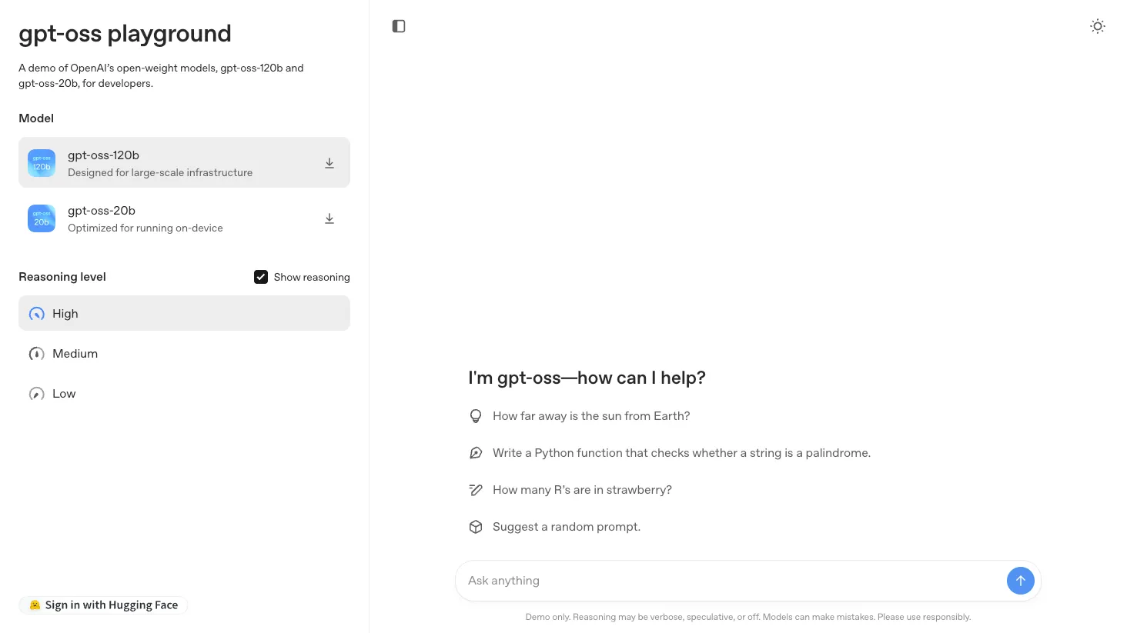The height and width of the screenshot is (633, 1127).
Task: Click the gpt-oss-20b model logo
Action: point(42,218)
